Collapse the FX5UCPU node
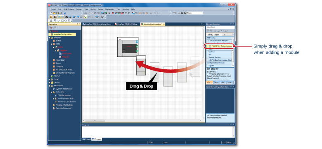 pos(52,92)
